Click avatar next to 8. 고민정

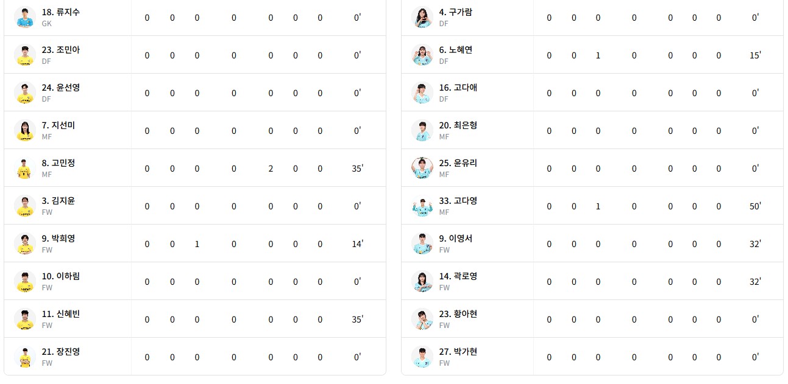tap(24, 168)
